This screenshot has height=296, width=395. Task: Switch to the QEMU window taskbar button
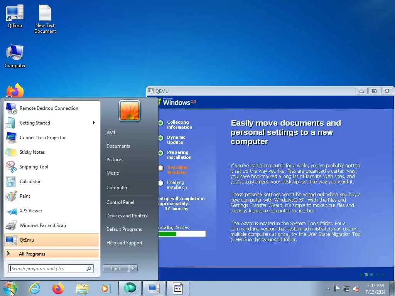pos(177,288)
